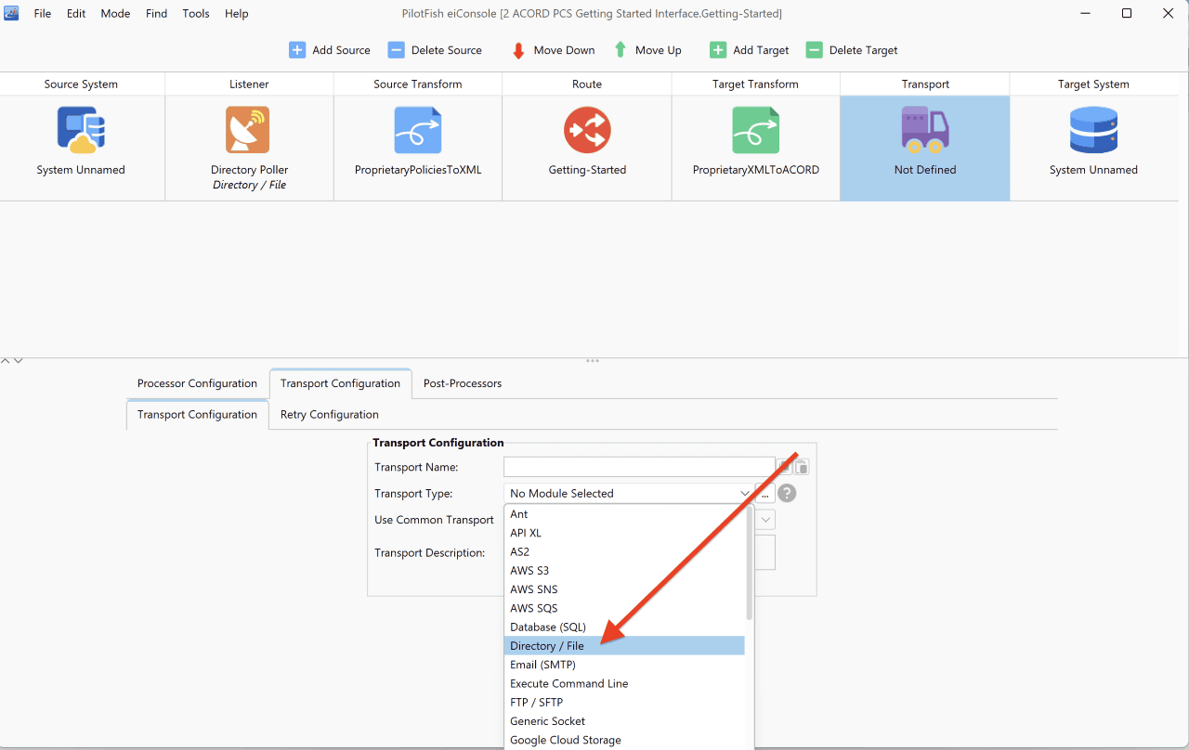Choose Google Cloud Storage transport option
The width and height of the screenshot is (1189, 750).
tap(624, 740)
